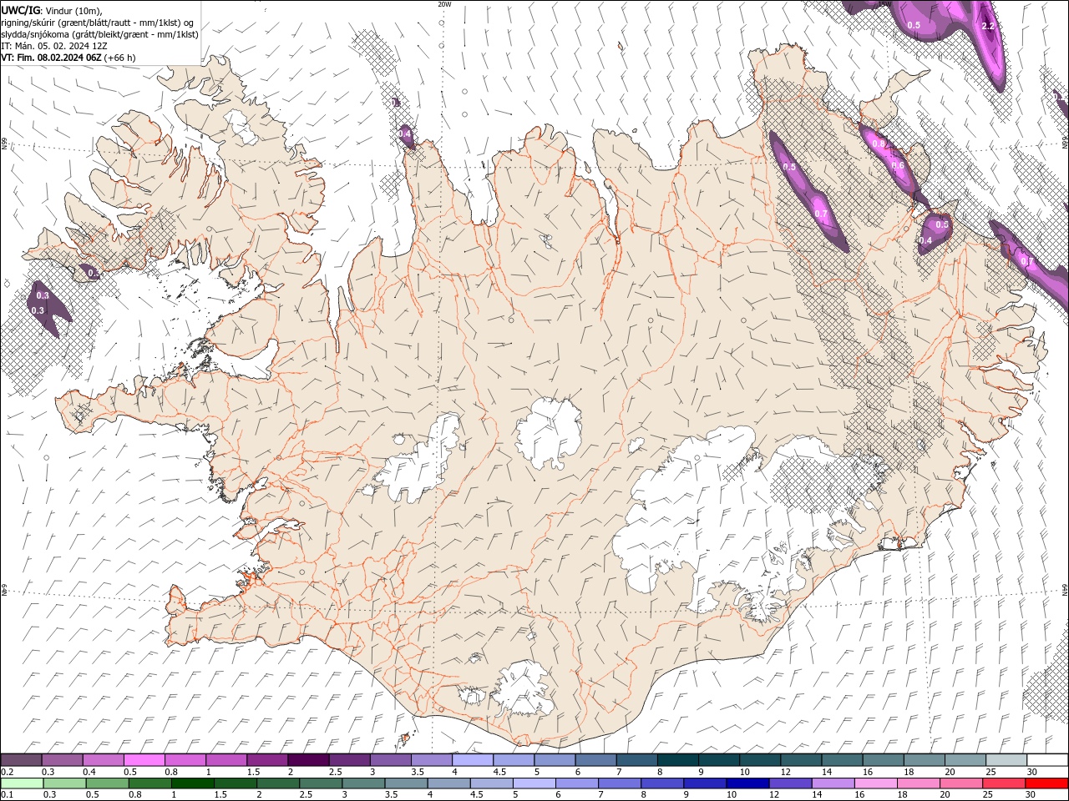Image resolution: width=1069 pixels, height=801 pixels.
Task: Click the 'VT: Fim. 08.02.2024 06Z' valid-time line
Action: click(52, 58)
